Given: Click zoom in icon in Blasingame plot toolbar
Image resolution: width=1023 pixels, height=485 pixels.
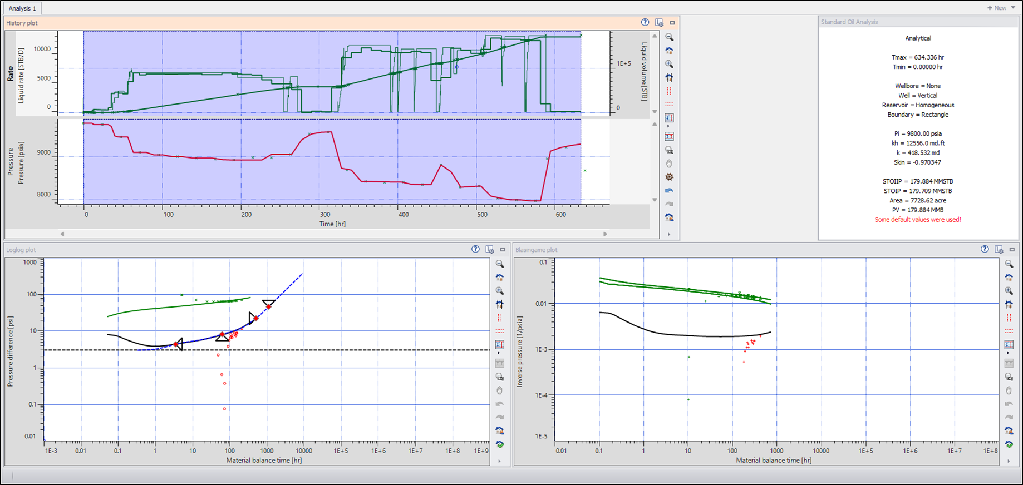Looking at the screenshot, I should pos(1009,291).
